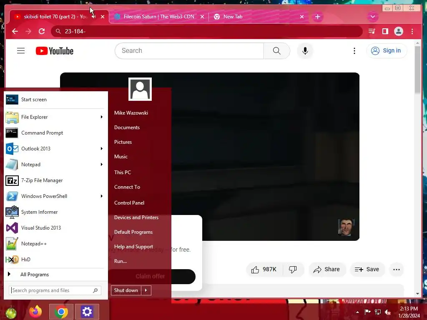Start voice search with the microphone icon
This screenshot has width=427, height=320.
point(305,50)
